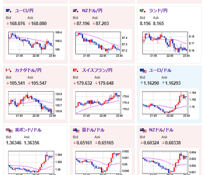This screenshot has width=204, height=175.
Task: Click the Euro/Dollar flag icon
Action: point(143,71)
